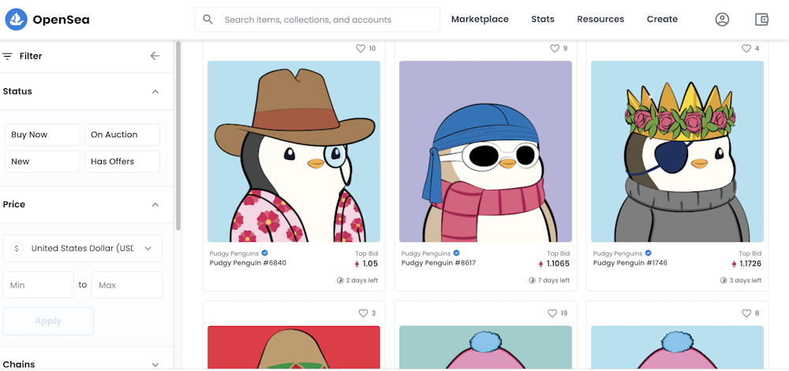Like Pudgy Penguin #8617 with heart
Viewport: 789px width, 371px height.
tap(554, 49)
